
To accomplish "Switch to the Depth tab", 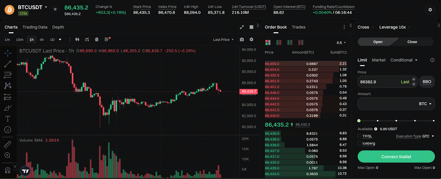I will tap(58, 27).
